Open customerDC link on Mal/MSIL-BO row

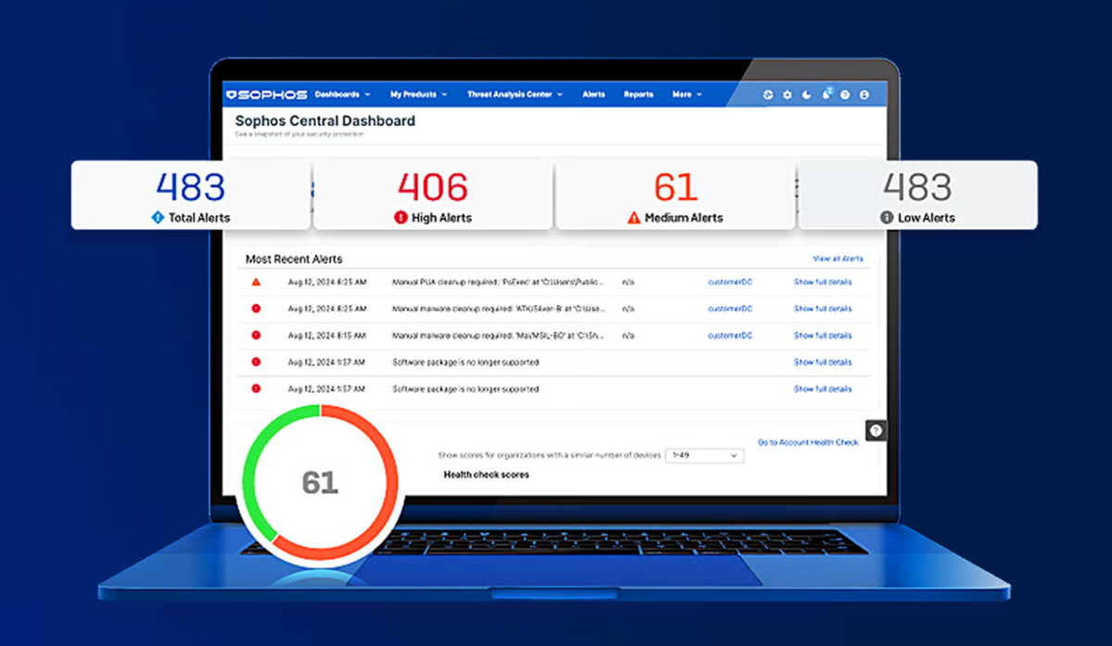click(730, 336)
